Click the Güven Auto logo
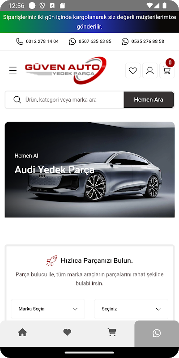Image resolution: width=179 pixels, height=358 pixels. tap(66, 70)
